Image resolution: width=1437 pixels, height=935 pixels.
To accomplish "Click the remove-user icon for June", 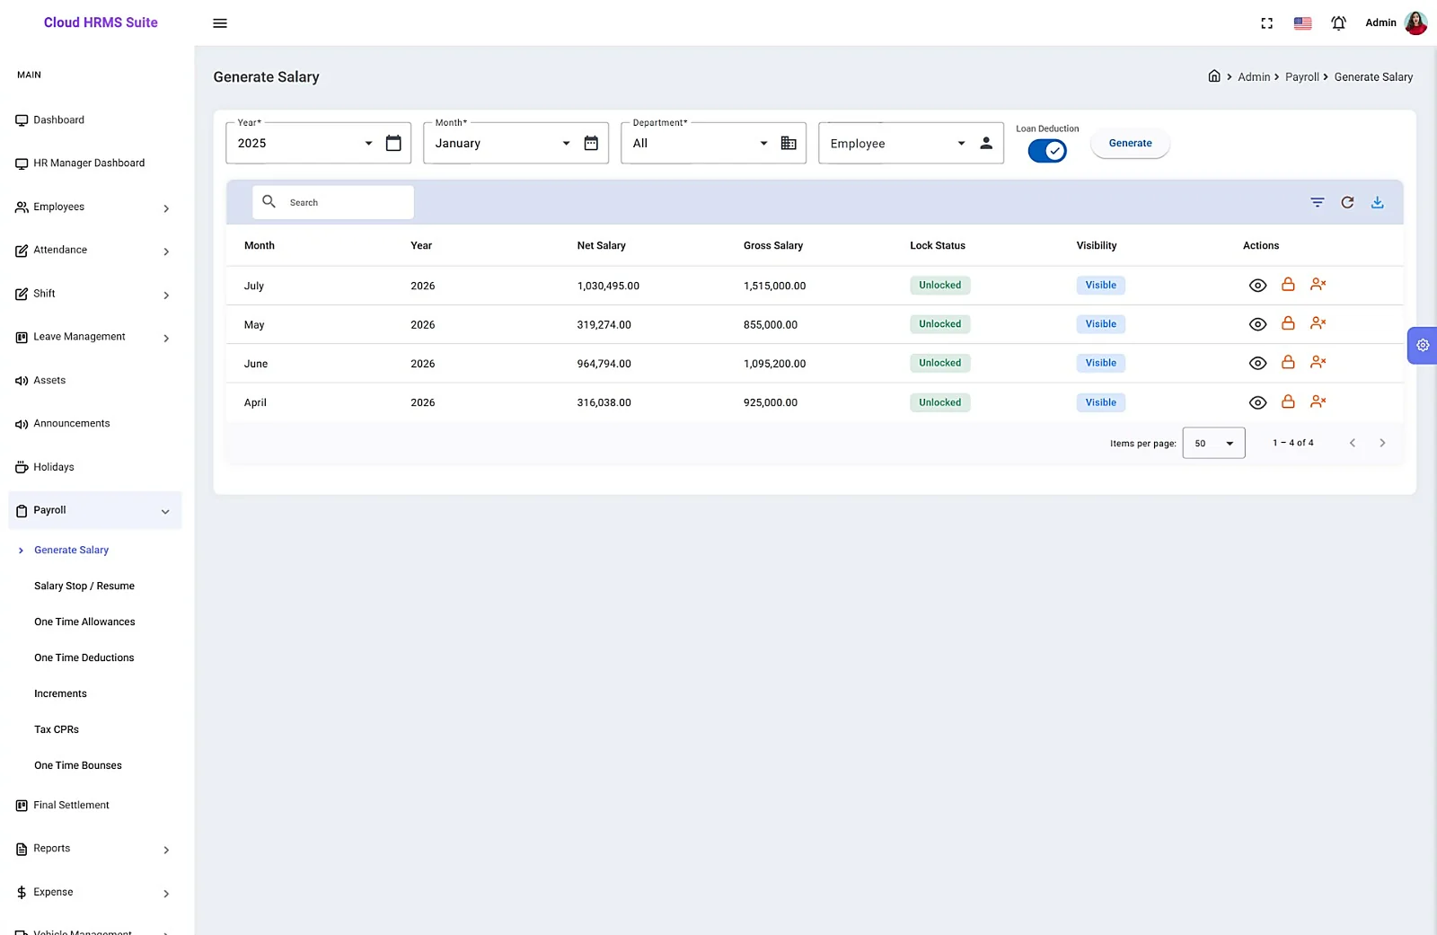I will [x=1318, y=363].
